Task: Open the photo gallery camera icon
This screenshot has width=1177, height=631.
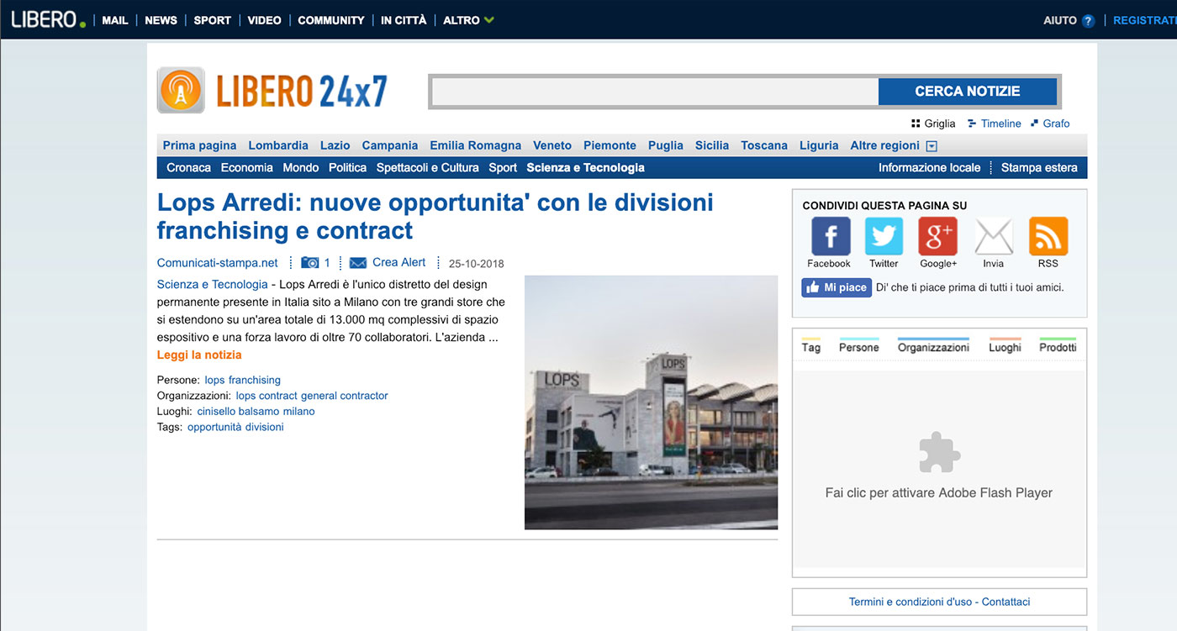Action: 309,262
